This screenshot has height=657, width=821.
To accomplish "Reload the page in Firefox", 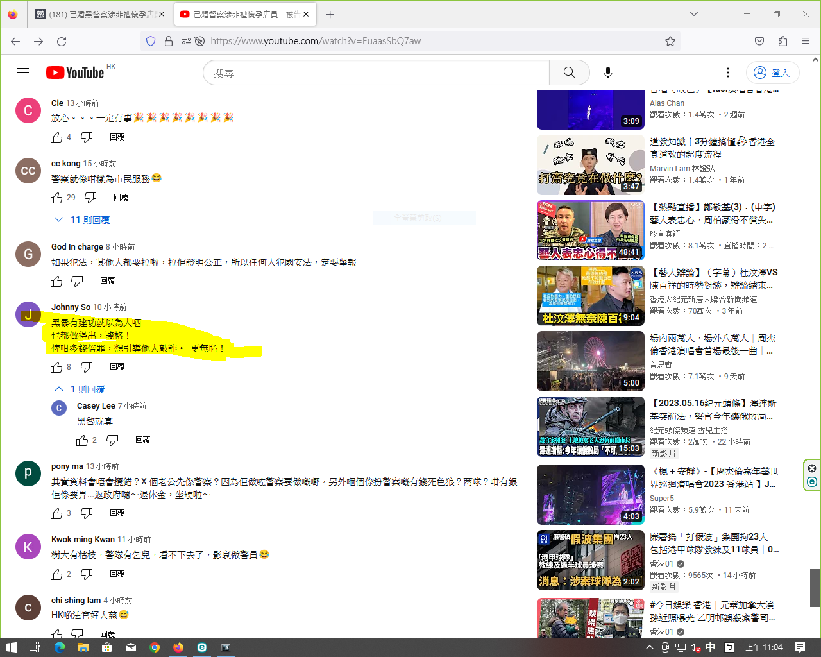I will (x=62, y=41).
